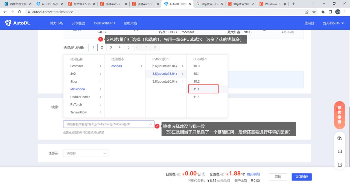Go back with the browser back arrow
The height and width of the screenshot is (187, 350).
click(x=5, y=12)
